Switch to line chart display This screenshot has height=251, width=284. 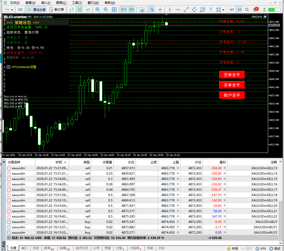click(x=88, y=9)
